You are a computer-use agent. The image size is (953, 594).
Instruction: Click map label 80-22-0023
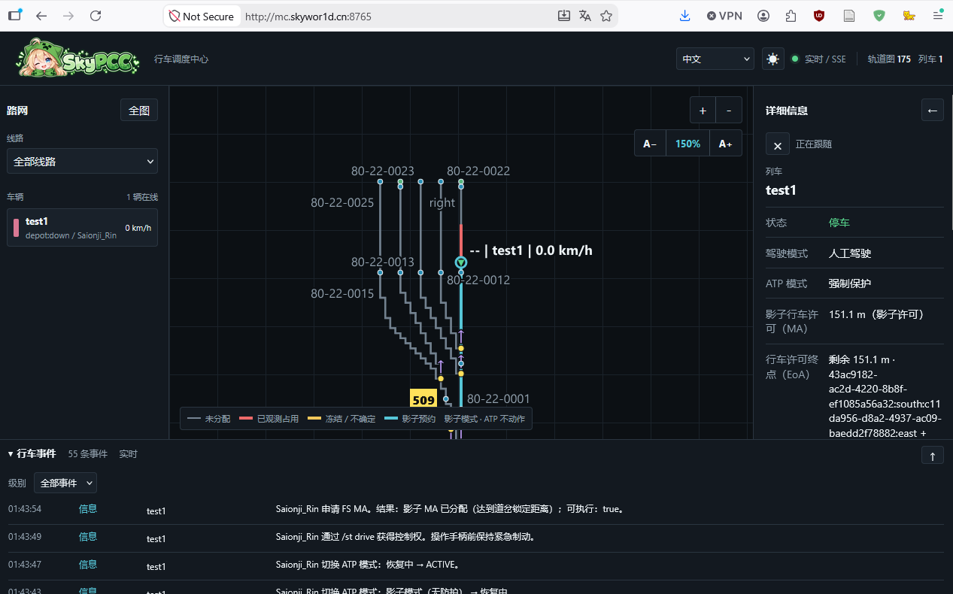coord(383,171)
